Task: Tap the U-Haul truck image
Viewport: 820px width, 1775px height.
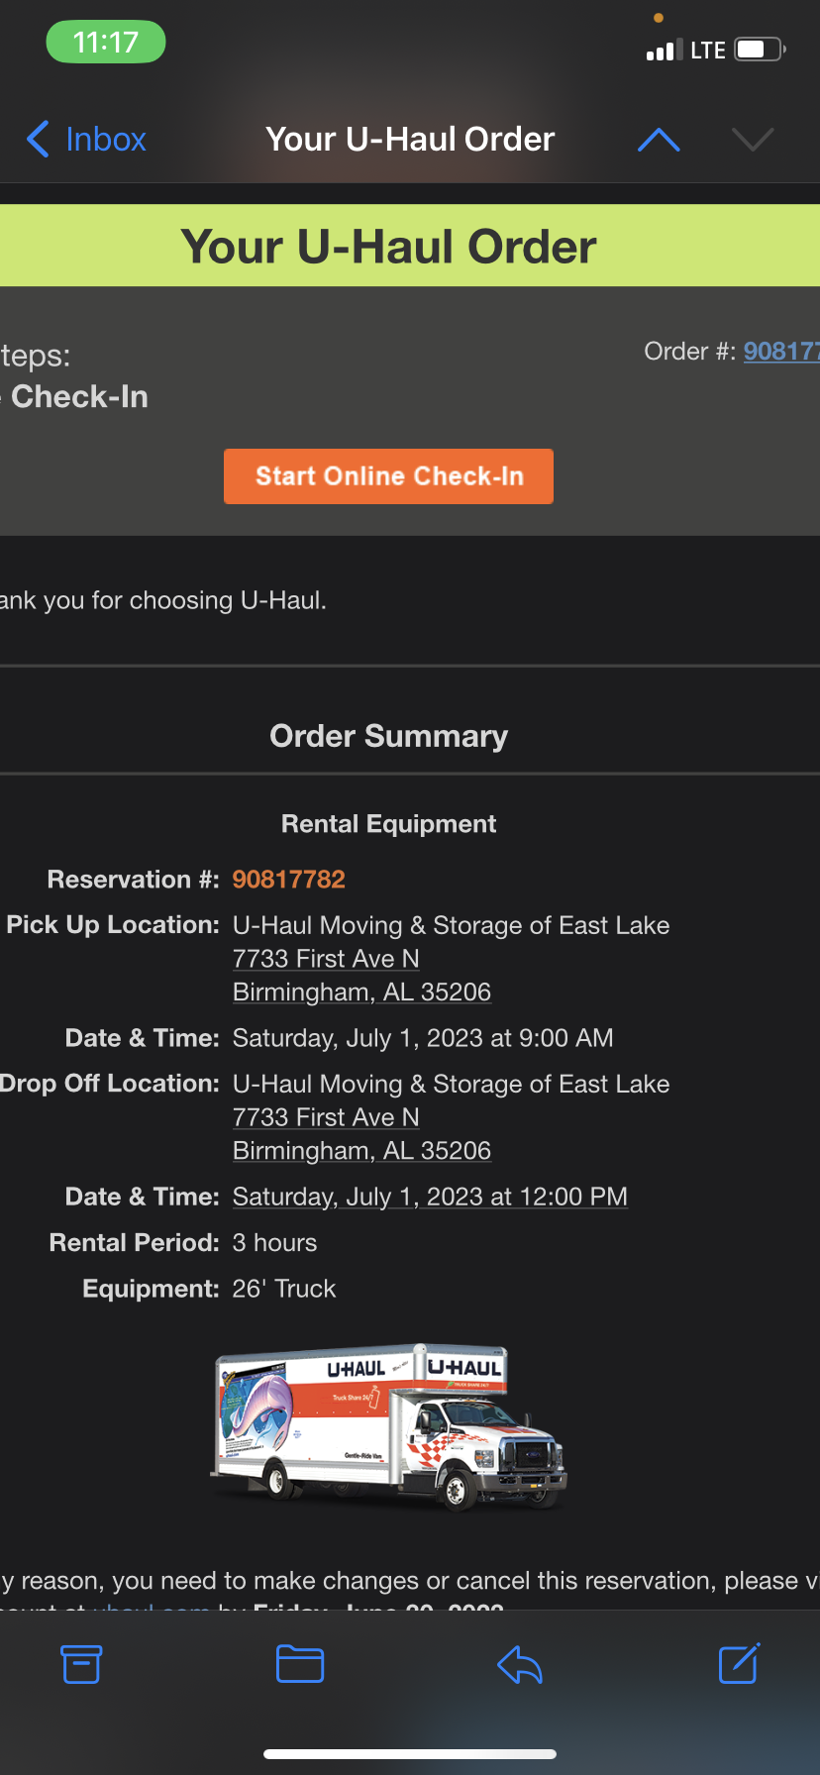Action: 388,1426
